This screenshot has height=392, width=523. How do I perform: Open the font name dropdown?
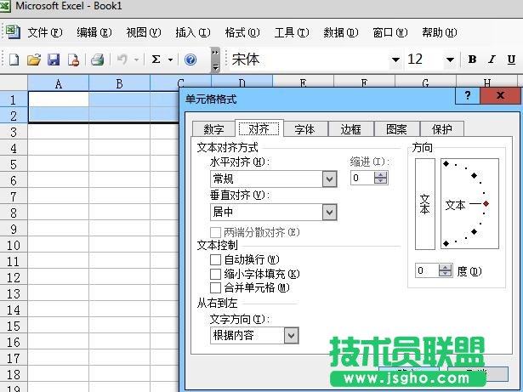pos(395,60)
